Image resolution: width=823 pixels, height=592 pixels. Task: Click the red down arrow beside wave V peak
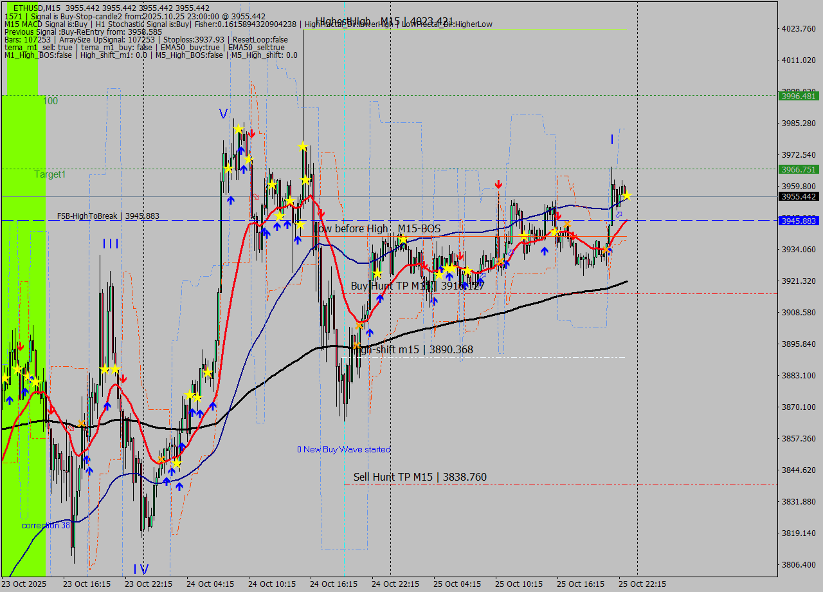pos(252,134)
